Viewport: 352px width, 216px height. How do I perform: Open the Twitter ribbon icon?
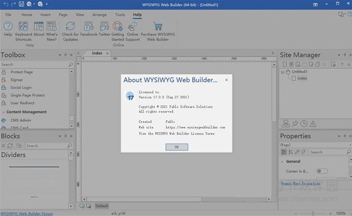[x=104, y=29]
